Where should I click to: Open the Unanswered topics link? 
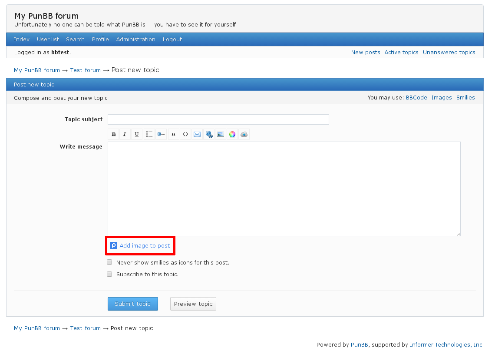click(x=449, y=53)
